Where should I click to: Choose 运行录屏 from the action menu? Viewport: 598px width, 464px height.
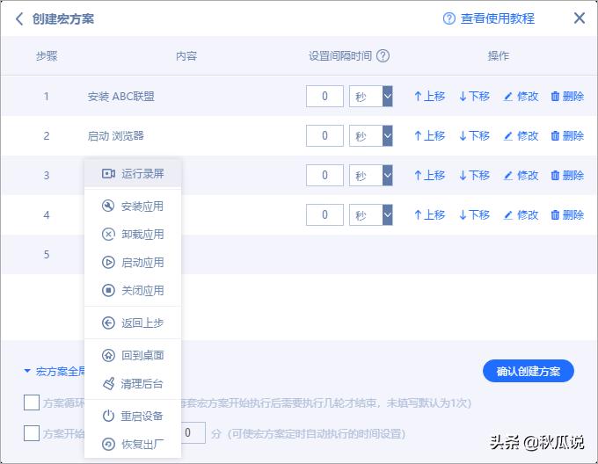point(133,174)
